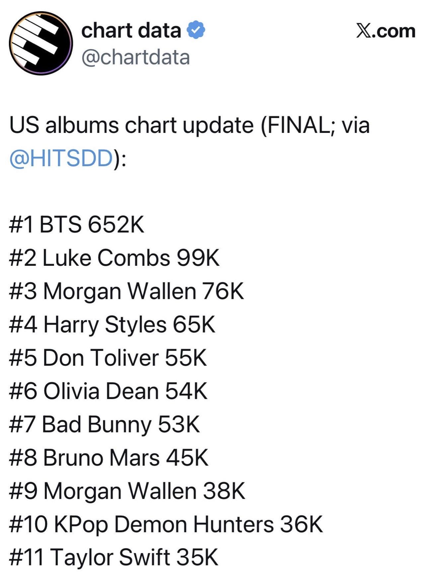Open the @chartdata handle
The height and width of the screenshot is (584, 428).
[x=135, y=57]
